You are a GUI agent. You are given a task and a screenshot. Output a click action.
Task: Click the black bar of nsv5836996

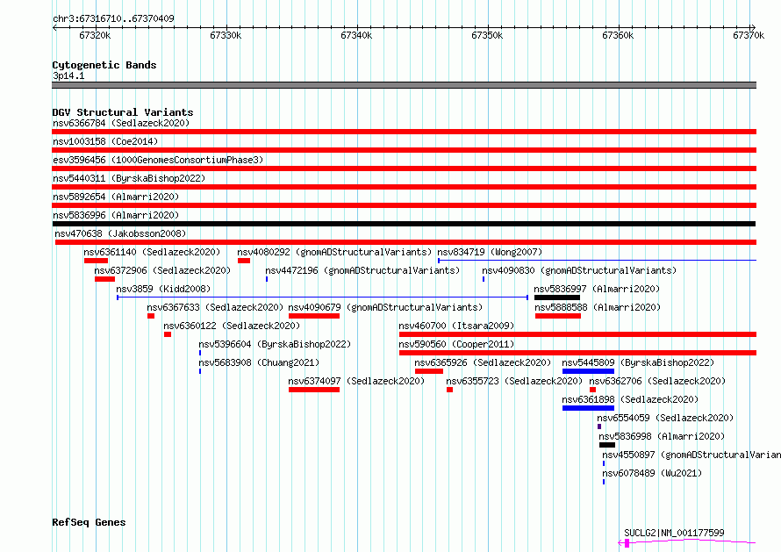(x=404, y=224)
